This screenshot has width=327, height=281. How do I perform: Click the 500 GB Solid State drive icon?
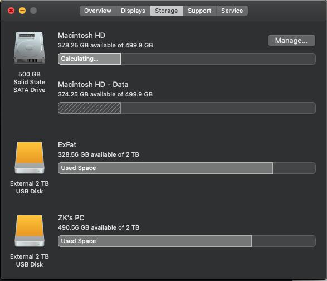30,47
